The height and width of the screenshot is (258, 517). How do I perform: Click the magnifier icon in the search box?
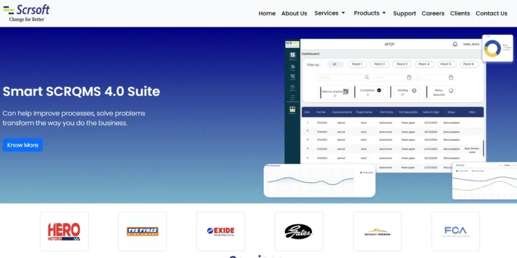367,78
